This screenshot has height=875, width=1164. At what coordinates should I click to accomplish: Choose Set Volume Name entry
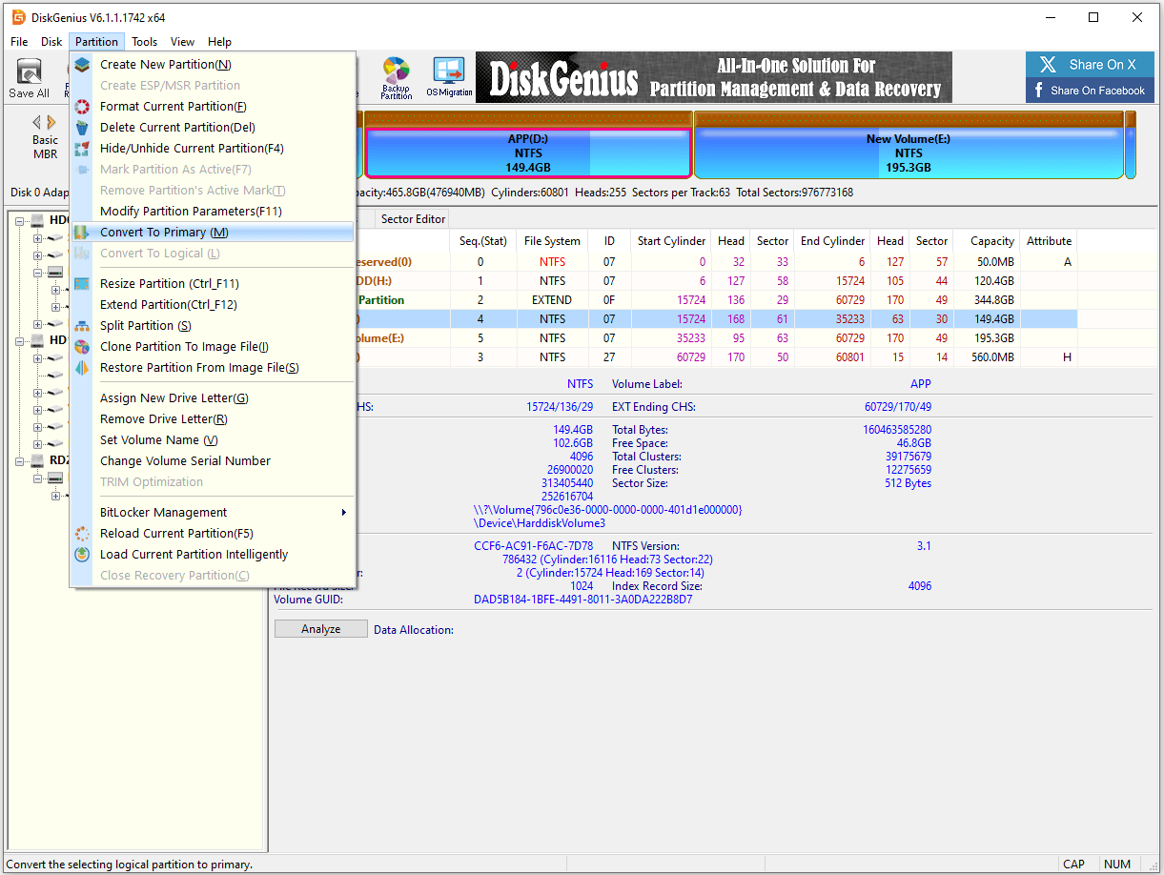point(212,440)
